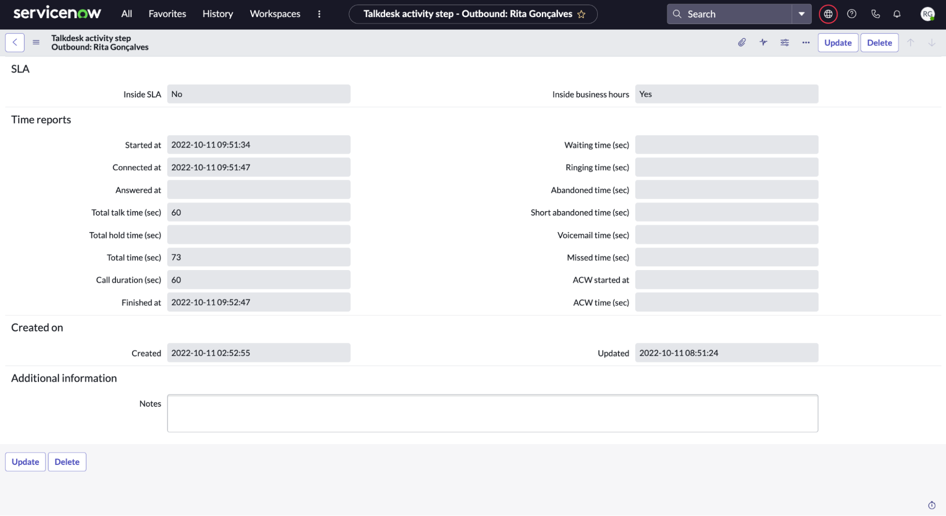Open the personalize form settings icon
Screen dimensions: 946x516
point(784,42)
